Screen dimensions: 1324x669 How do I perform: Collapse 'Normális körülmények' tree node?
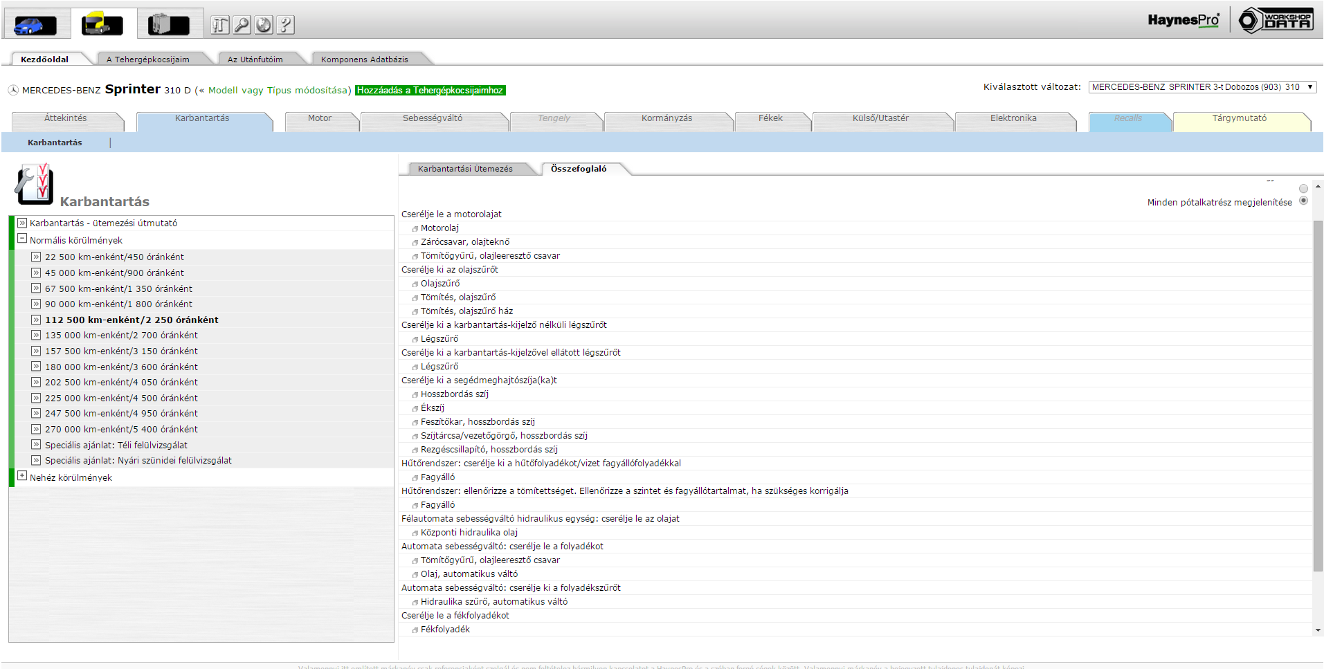22,239
